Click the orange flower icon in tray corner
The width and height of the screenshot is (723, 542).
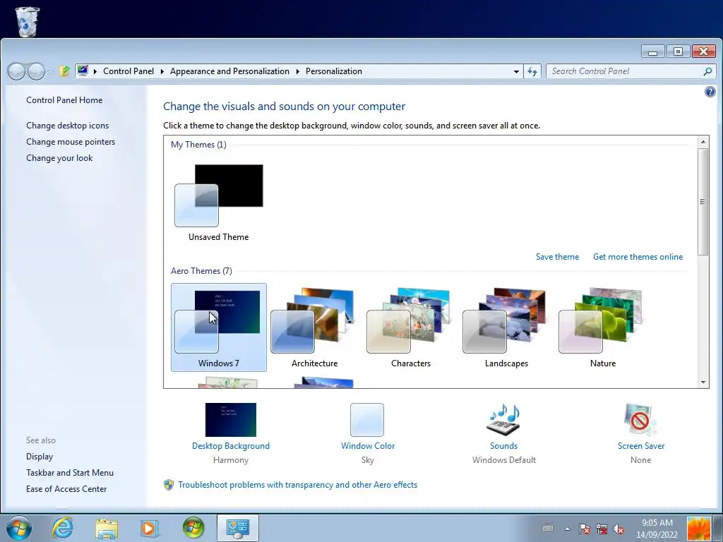point(698,529)
